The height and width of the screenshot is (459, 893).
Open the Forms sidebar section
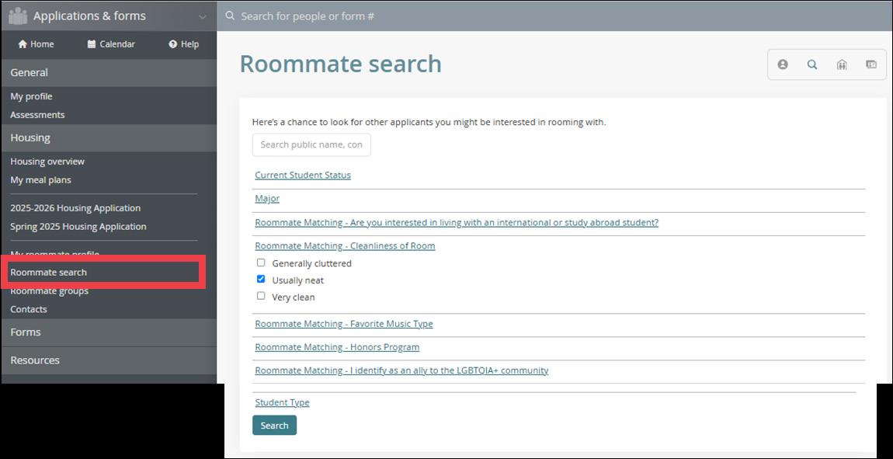coord(26,332)
